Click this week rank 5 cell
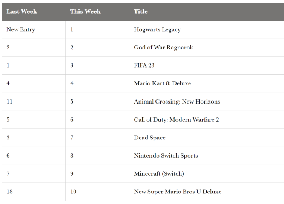This screenshot has height=204, width=284. (72, 102)
